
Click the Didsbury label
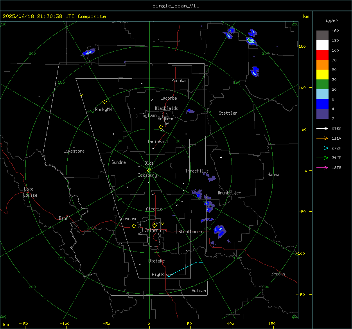click(147, 175)
